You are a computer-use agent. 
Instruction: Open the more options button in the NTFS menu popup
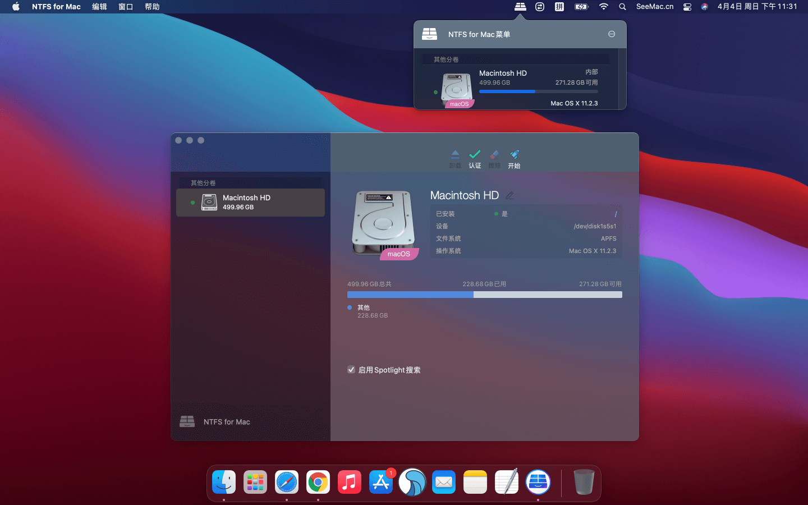click(x=612, y=34)
